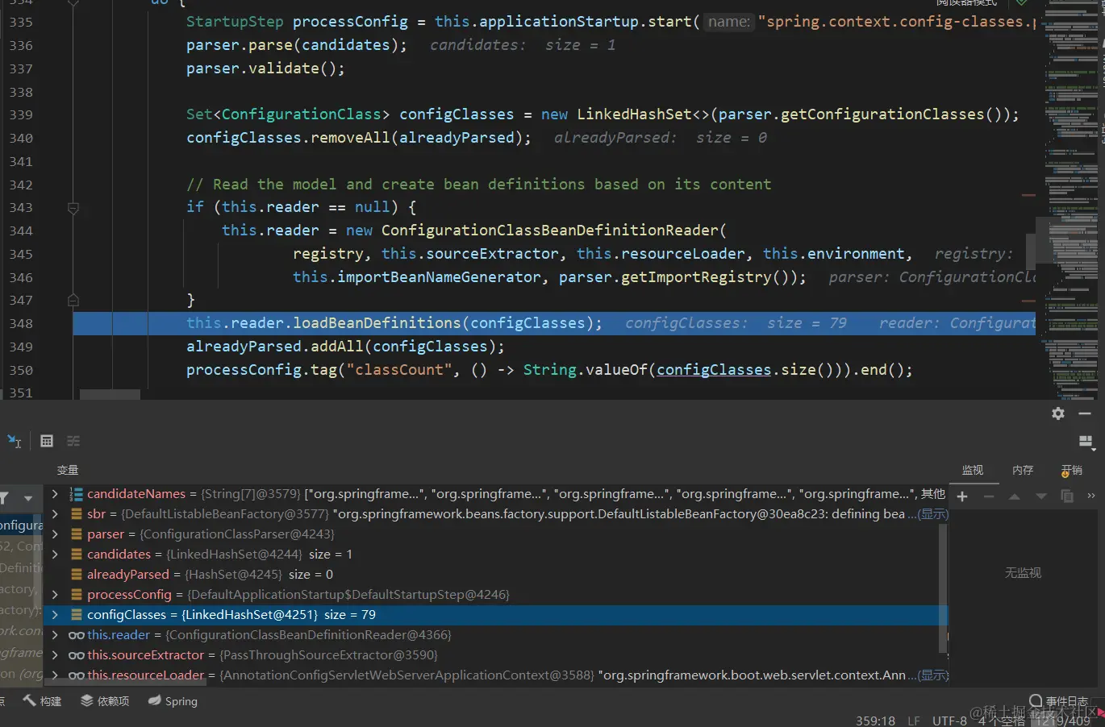Expand the configClasses variable node
This screenshot has height=727, width=1105.
pyautogui.click(x=55, y=615)
